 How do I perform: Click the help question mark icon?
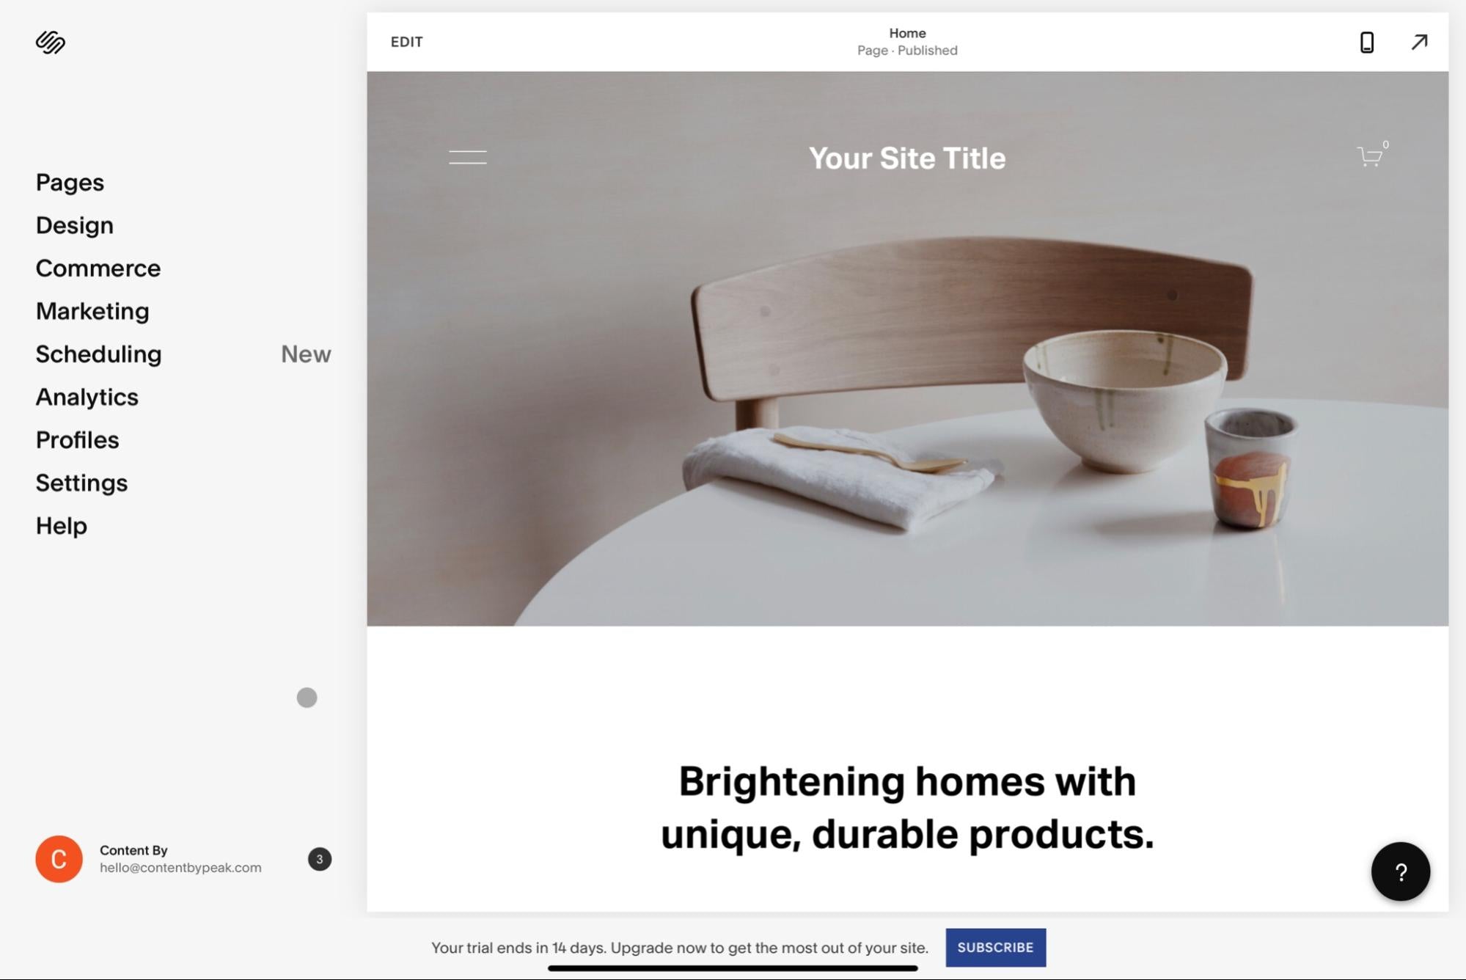coord(1401,871)
